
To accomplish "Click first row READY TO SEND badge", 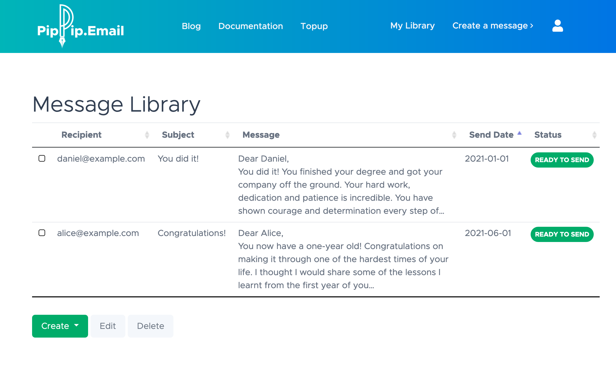I will pyautogui.click(x=562, y=160).
